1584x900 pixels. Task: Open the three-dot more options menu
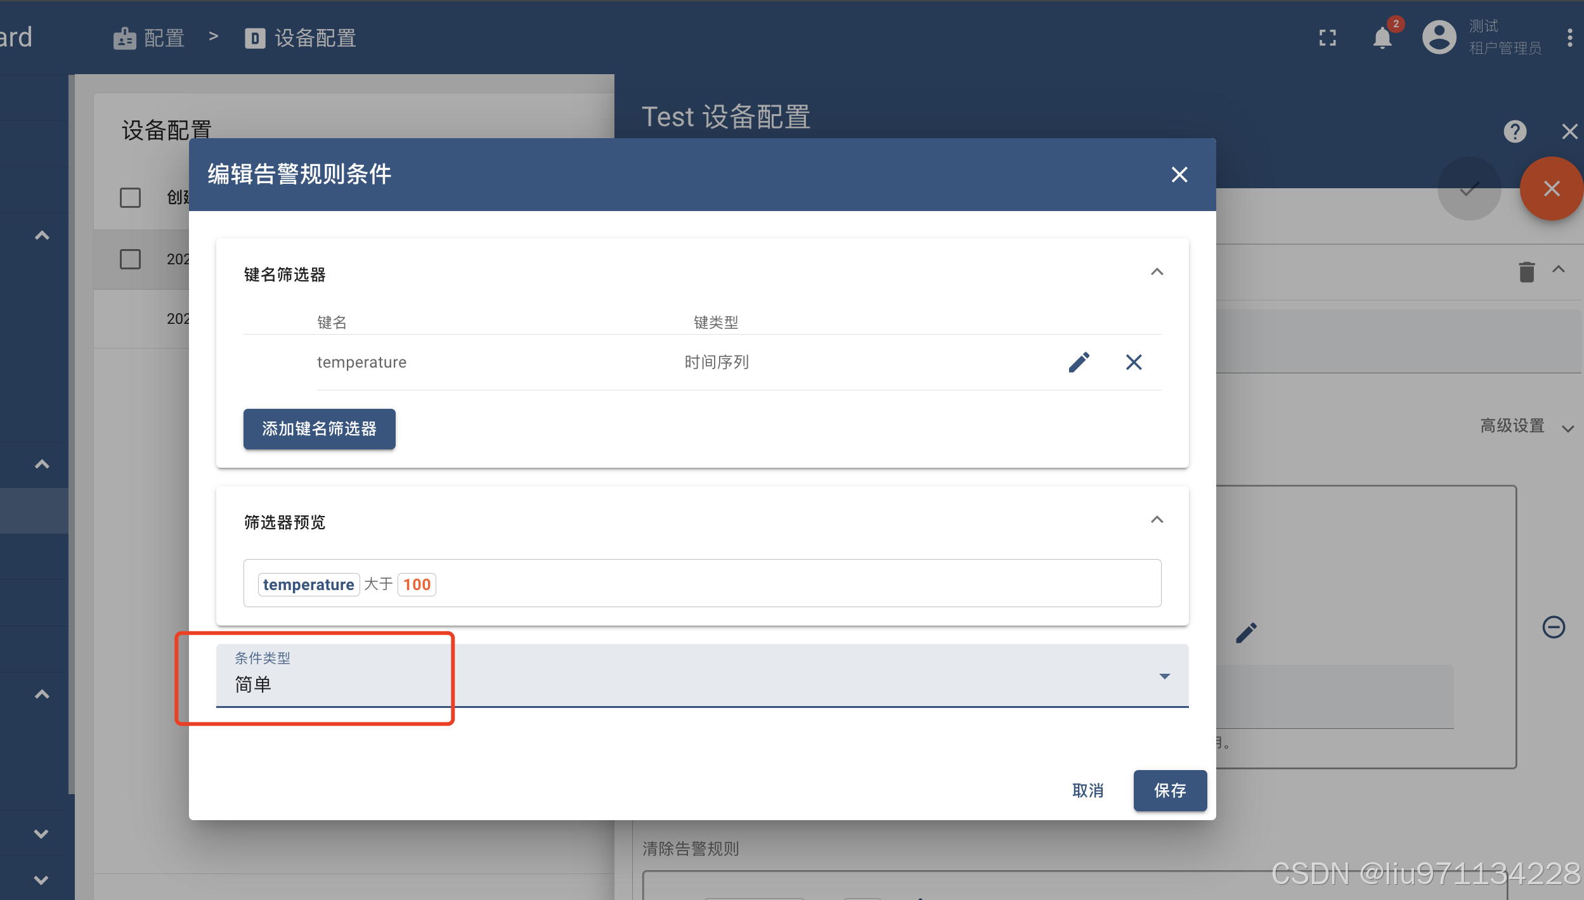click(1570, 38)
